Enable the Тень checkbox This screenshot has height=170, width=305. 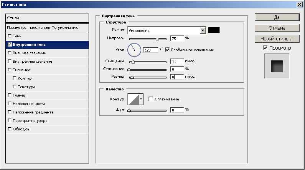[x=10, y=36]
